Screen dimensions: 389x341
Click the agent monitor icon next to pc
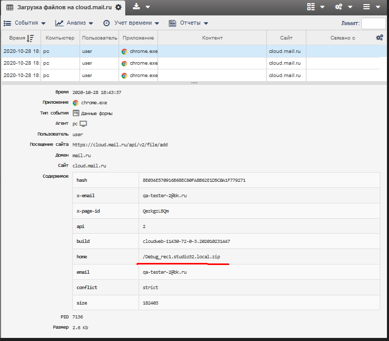tap(83, 124)
